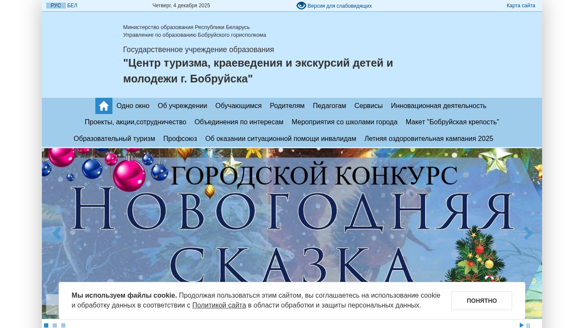The width and height of the screenshot is (584, 328).
Task: Open Макет "Бобруйская крепость" page
Action: tap(452, 122)
